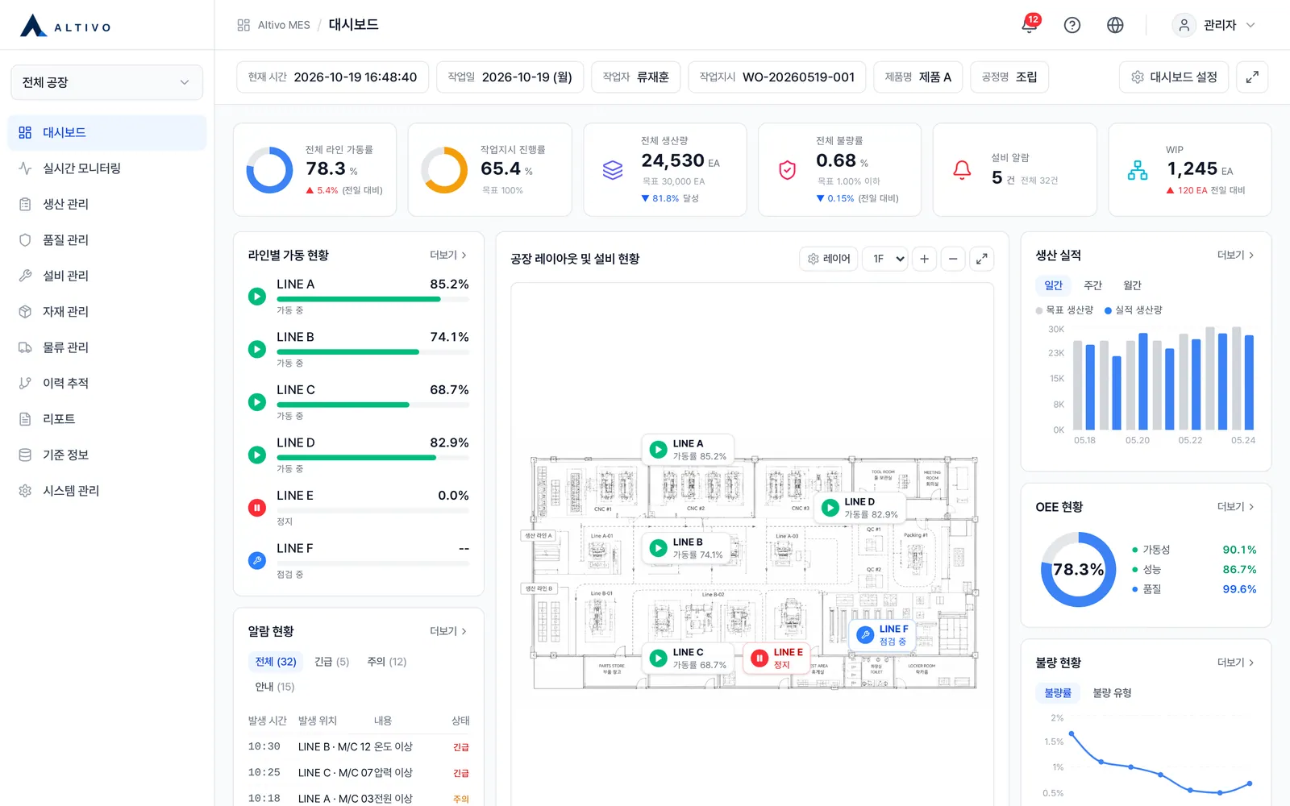1290x806 pixels.
Task: Click LINE C utilization progress bar
Action: pos(372,405)
